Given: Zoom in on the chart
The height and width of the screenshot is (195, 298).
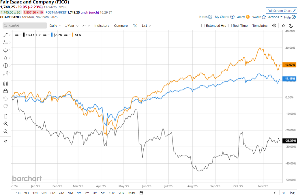Looking at the screenshot, I should [5, 124].
